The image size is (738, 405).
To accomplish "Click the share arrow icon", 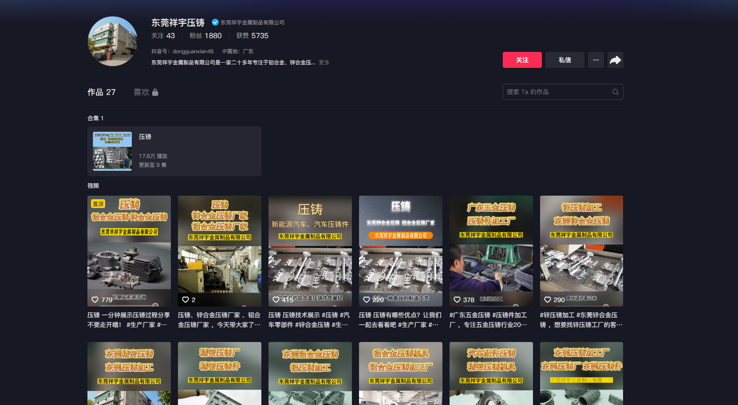I will pyautogui.click(x=615, y=60).
